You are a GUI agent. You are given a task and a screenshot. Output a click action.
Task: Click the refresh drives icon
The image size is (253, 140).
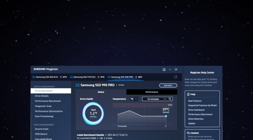(175, 77)
